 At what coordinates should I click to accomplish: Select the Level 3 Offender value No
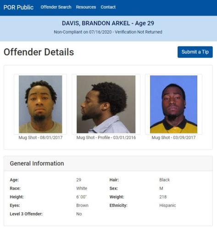[79, 214]
